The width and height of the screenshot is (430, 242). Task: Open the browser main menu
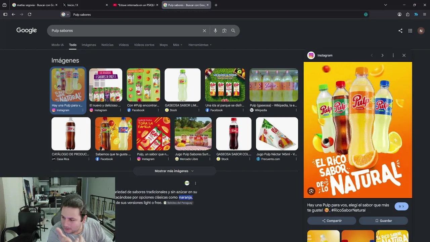click(x=425, y=14)
